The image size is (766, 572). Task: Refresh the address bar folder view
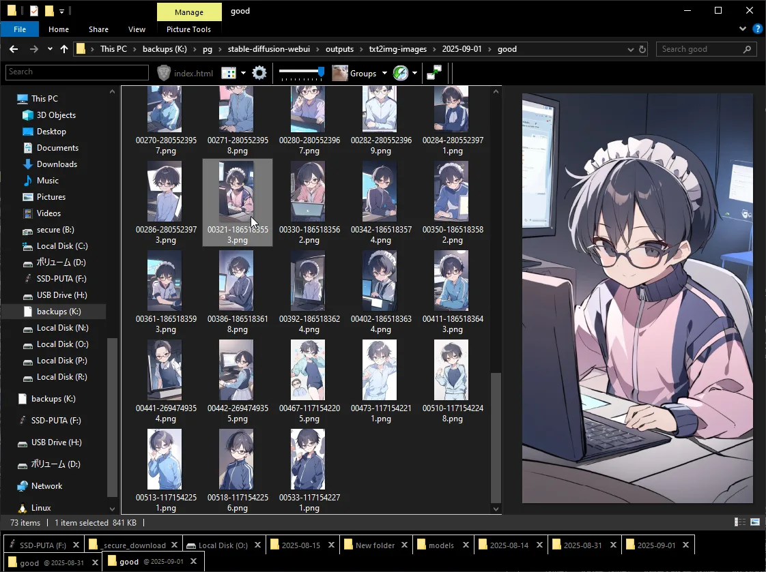[642, 49]
